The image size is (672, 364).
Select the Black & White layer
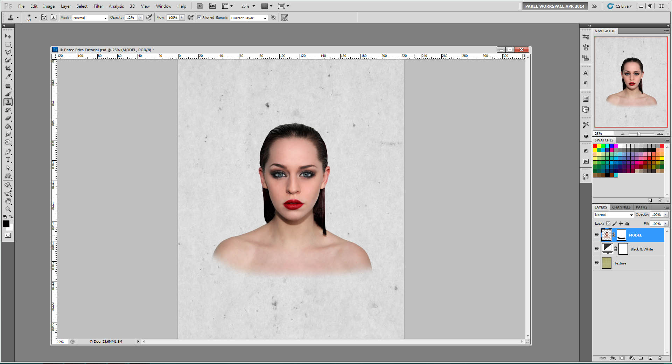pos(642,249)
